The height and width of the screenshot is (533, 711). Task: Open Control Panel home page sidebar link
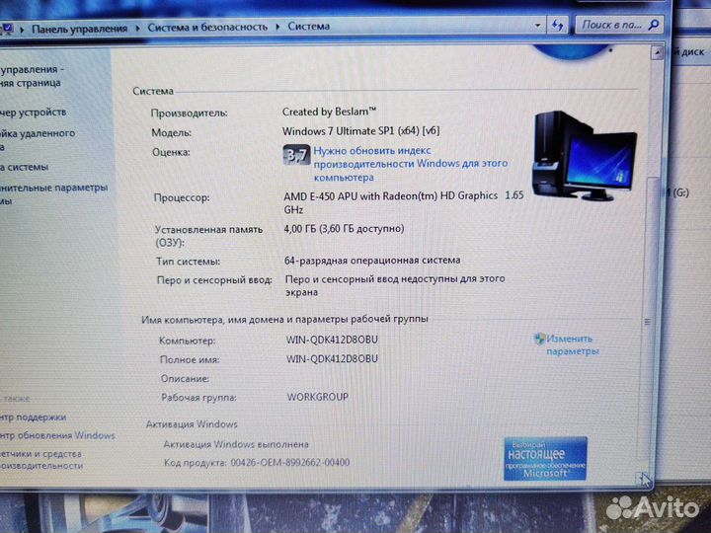coord(32,76)
